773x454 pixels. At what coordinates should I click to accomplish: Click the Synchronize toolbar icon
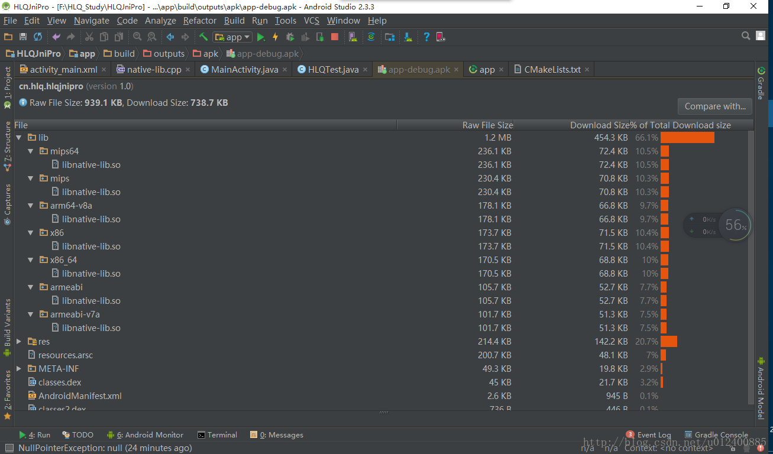[38, 37]
